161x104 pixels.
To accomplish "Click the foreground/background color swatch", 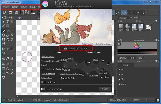I will click(x=33, y=12).
